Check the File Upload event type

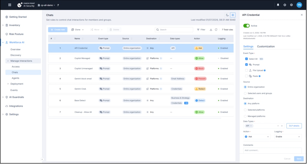click(x=246, y=70)
